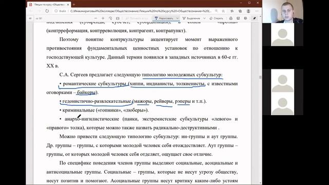Minimize the browser window
The height and width of the screenshot is (185, 329).
pyautogui.click(x=241, y=3)
